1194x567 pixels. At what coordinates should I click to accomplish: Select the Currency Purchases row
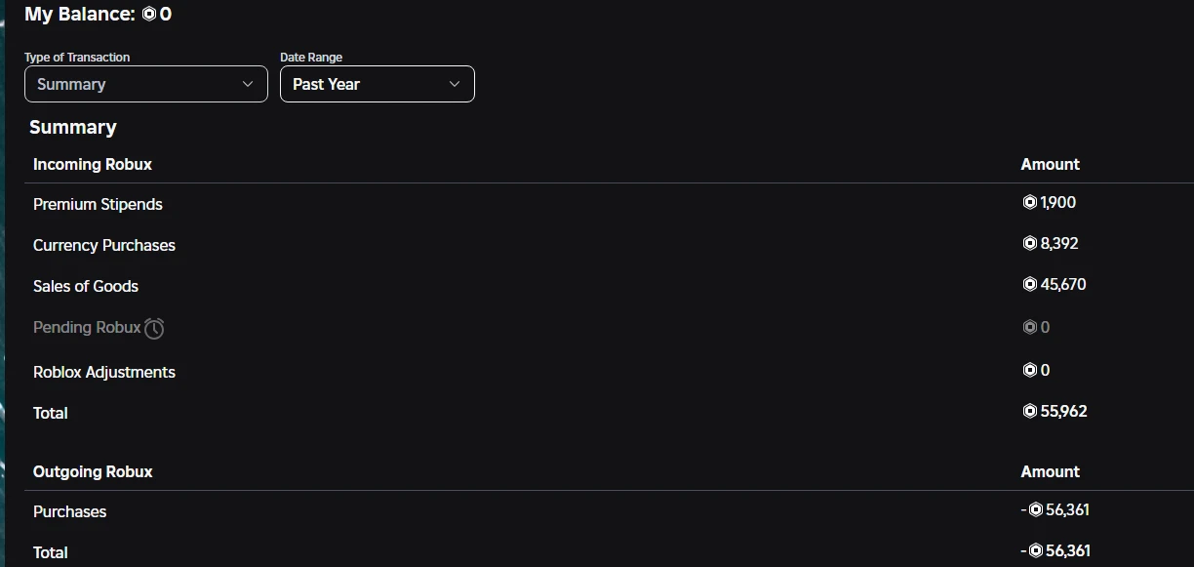point(104,245)
